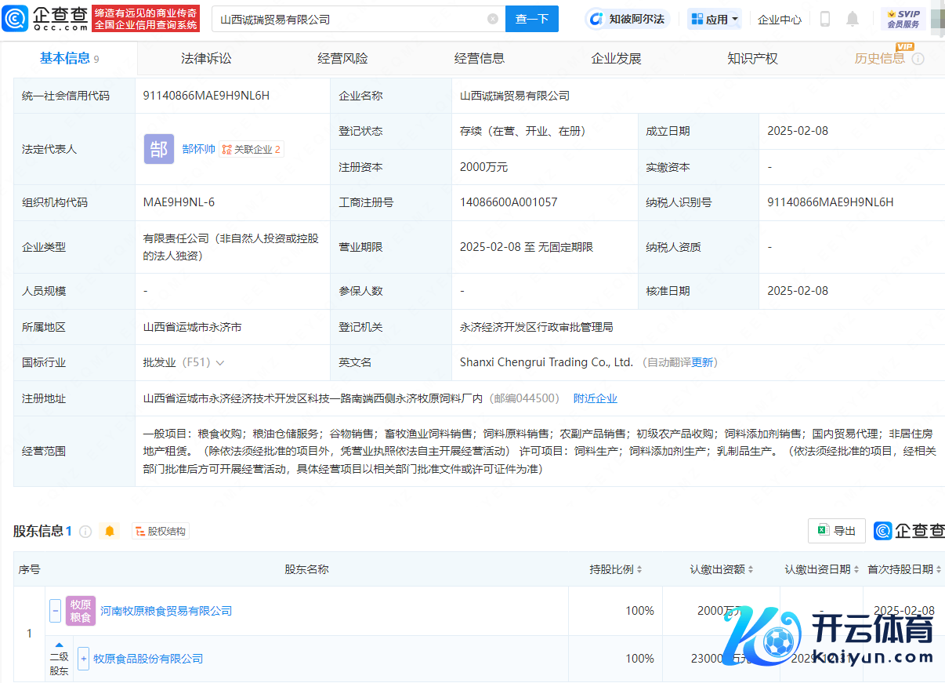Clear the search box text

492,19
